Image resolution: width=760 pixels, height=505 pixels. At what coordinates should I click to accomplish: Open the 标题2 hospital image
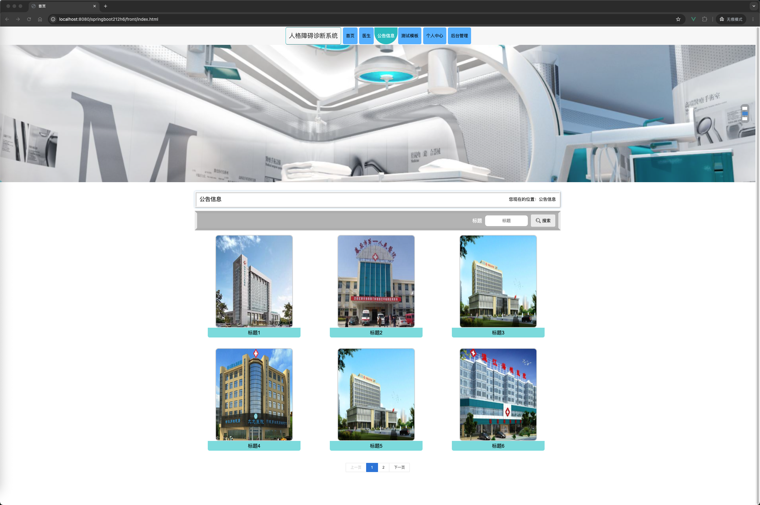tap(376, 281)
